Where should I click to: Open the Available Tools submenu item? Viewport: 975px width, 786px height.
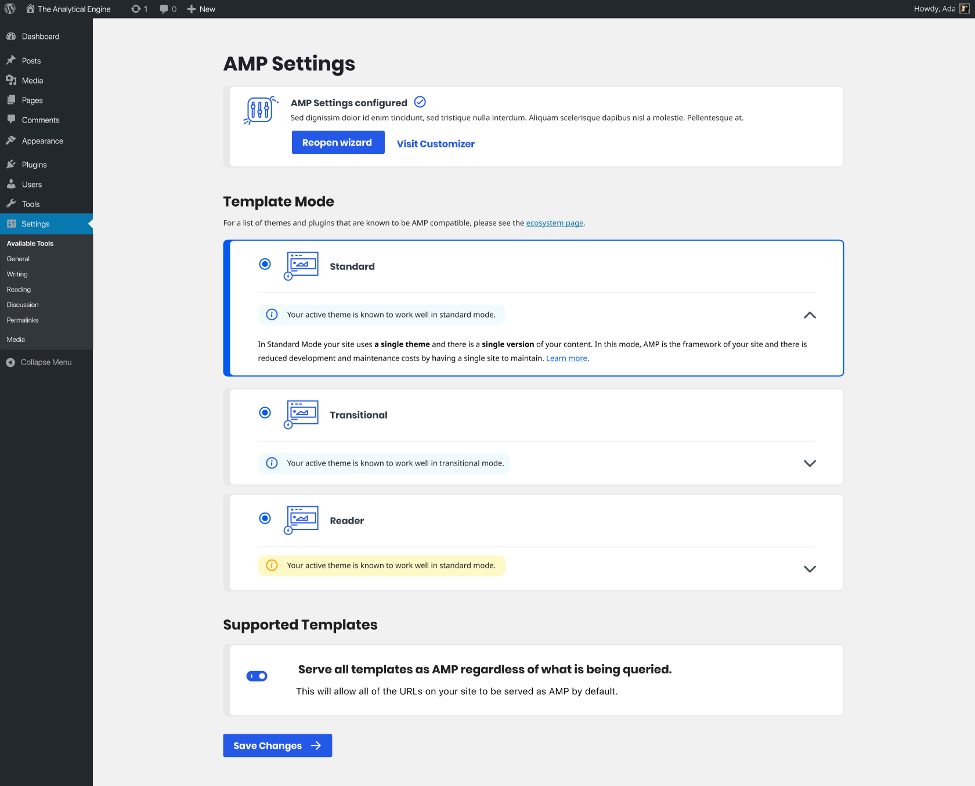click(x=30, y=244)
